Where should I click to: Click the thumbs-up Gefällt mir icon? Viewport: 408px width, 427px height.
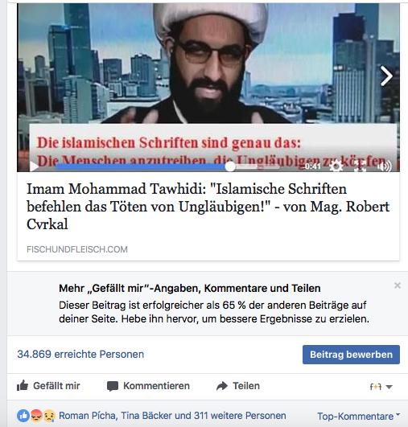pyautogui.click(x=23, y=386)
